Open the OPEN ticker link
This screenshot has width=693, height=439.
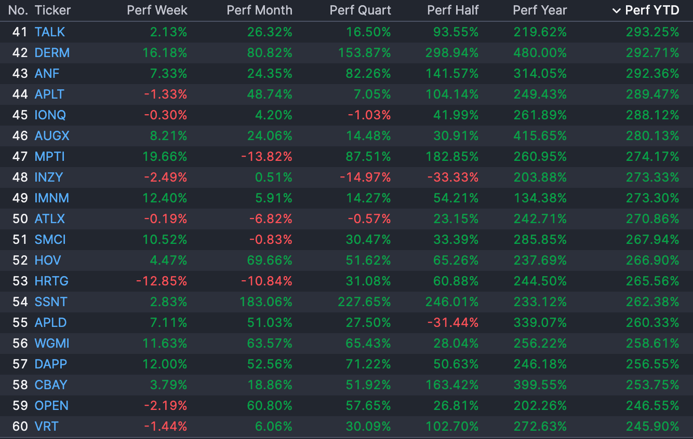pos(51,406)
